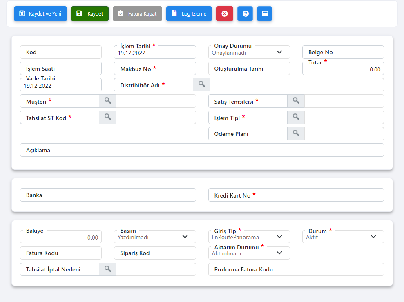
Task: Focus the Fatura Kodu field
Action: [x=61, y=253]
